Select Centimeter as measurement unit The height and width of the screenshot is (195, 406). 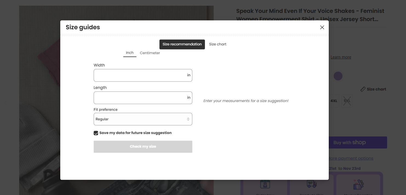(x=150, y=53)
